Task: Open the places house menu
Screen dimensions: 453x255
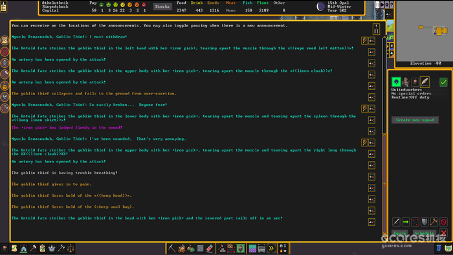Action: [24, 249]
